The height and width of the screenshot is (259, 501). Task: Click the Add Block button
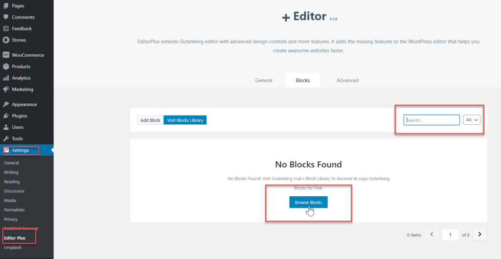[x=150, y=120]
